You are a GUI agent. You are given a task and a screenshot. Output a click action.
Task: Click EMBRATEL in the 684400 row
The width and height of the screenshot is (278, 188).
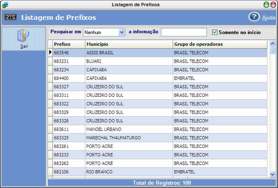220,78
